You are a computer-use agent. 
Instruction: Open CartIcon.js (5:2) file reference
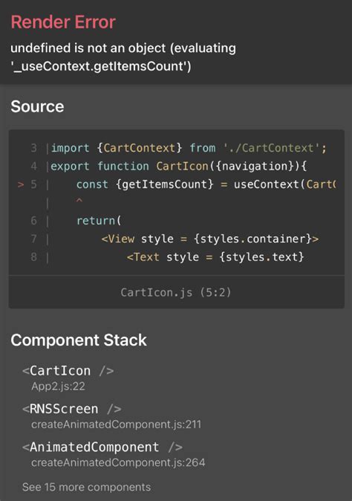pos(176,292)
